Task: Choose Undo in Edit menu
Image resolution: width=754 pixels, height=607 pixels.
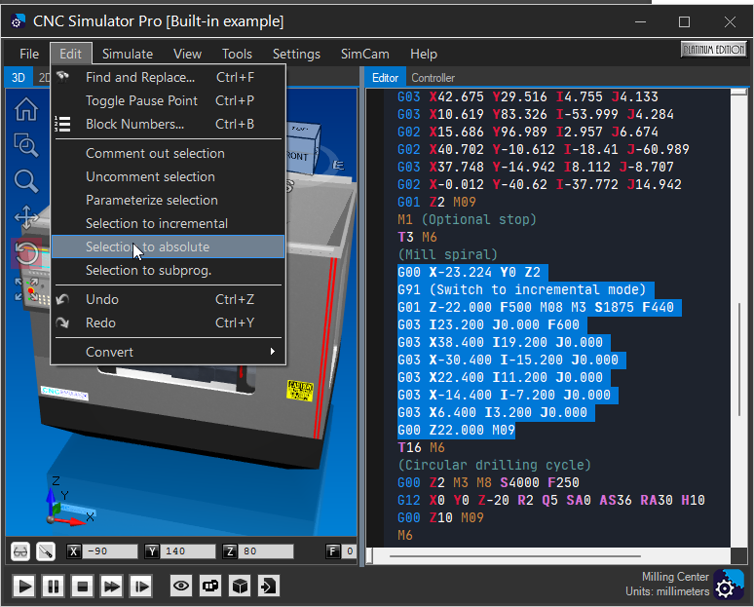Action: pyautogui.click(x=168, y=300)
